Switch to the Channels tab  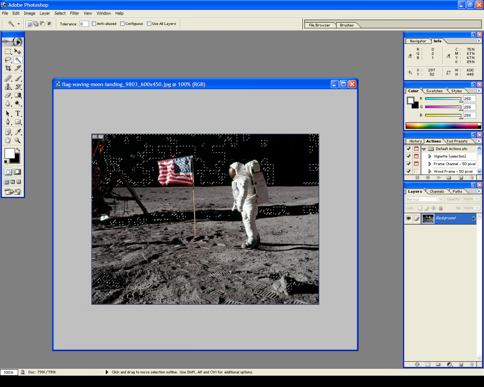click(436, 191)
